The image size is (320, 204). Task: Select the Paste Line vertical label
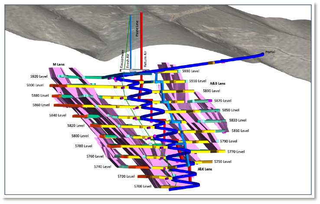click(137, 28)
